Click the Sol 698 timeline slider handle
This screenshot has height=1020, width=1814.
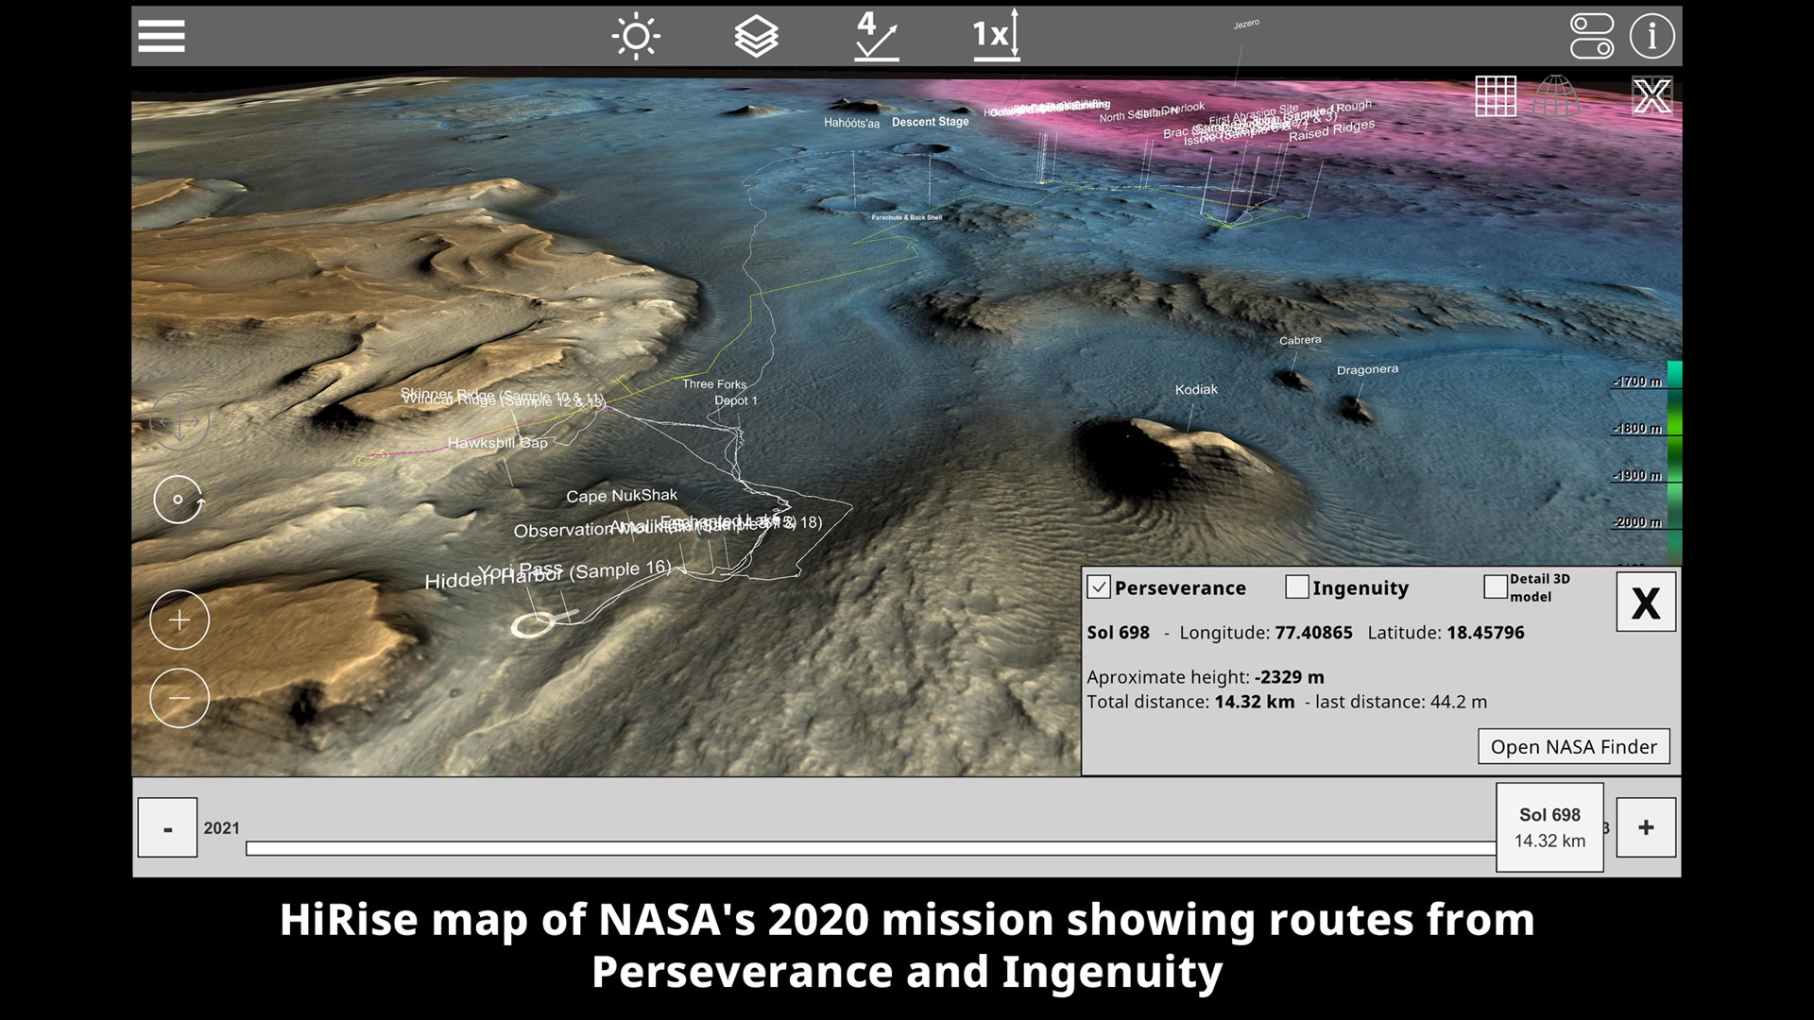[x=1549, y=827]
